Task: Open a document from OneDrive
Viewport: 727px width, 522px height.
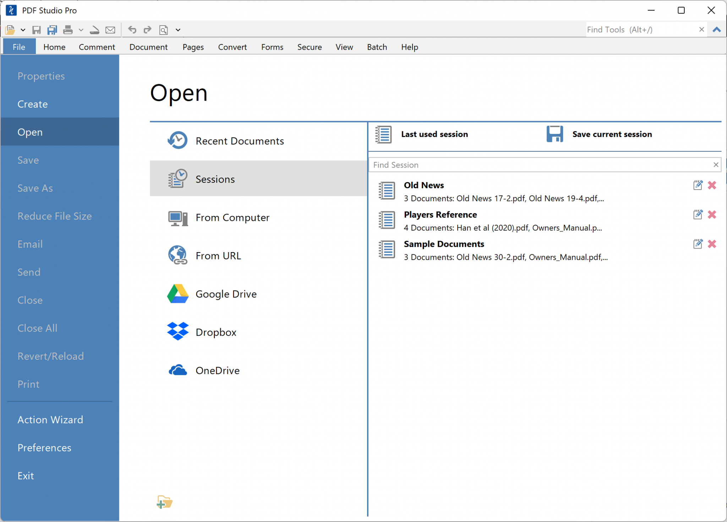Action: [x=217, y=370]
